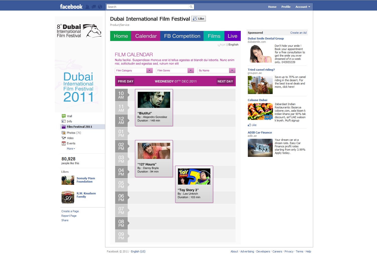Open the camel riding ad image
Image resolution: width=377 pixels, height=263 pixels.
tap(260, 85)
